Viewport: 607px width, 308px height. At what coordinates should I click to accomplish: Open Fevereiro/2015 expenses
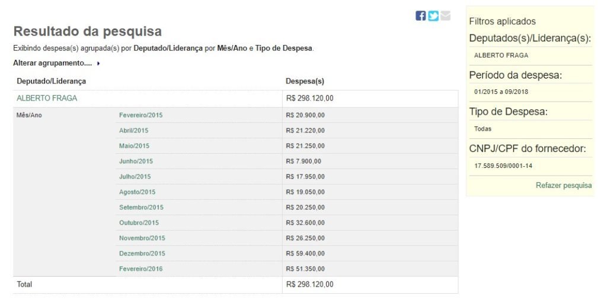coord(140,115)
